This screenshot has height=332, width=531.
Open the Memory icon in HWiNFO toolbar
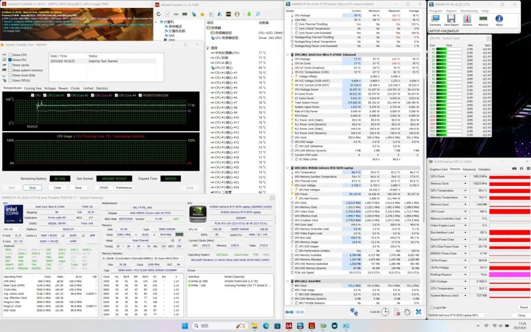[483, 20]
